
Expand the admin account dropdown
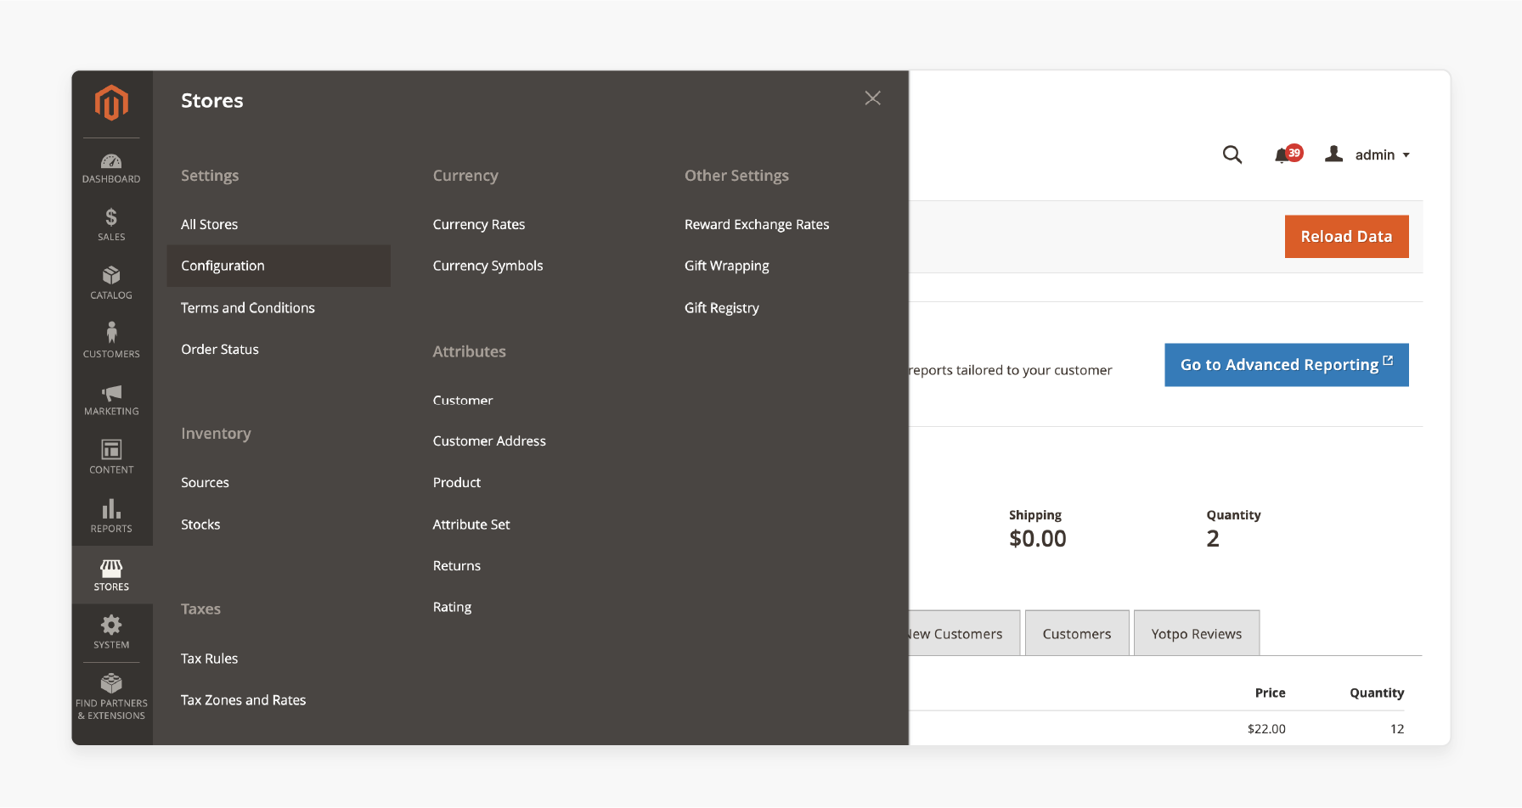(x=1382, y=154)
